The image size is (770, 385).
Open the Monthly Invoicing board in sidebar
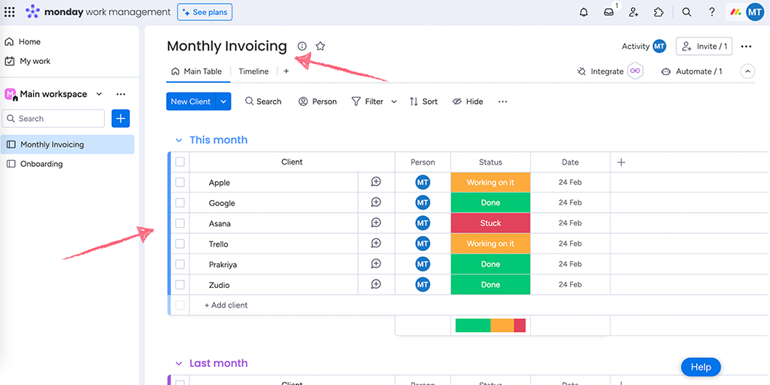coord(68,144)
